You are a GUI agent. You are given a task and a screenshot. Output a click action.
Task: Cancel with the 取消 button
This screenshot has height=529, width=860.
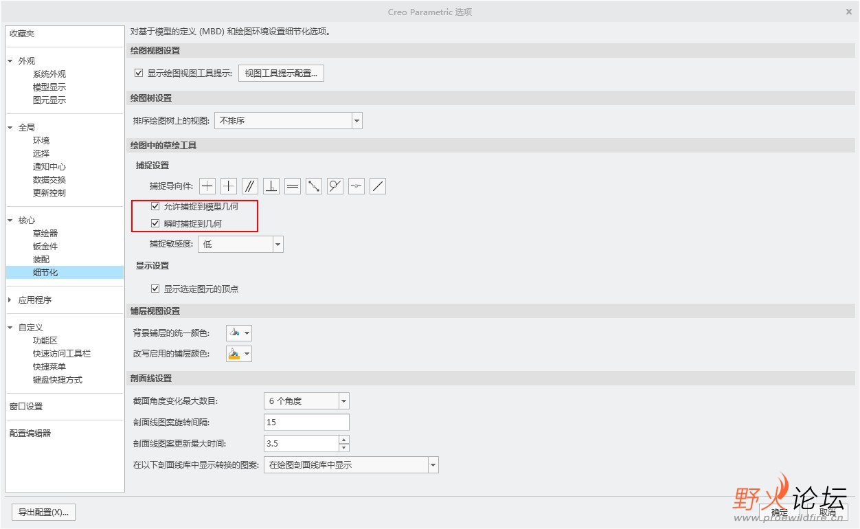pyautogui.click(x=828, y=513)
